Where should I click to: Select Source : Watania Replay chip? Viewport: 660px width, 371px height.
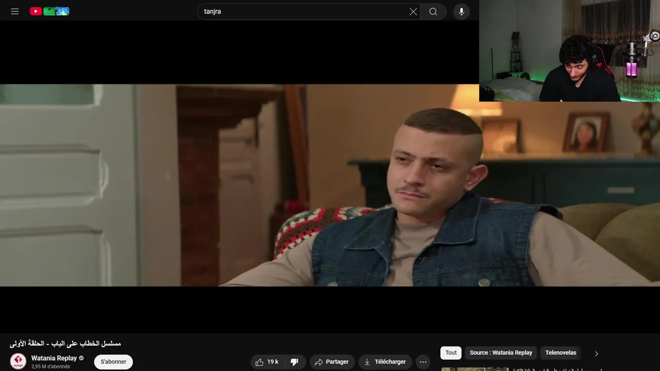501,353
